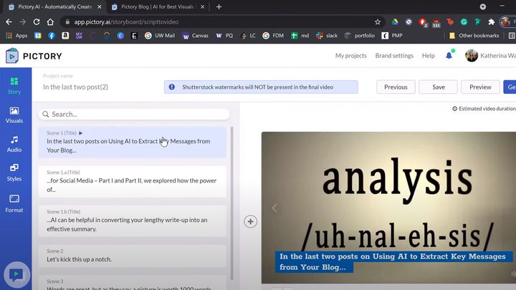Open the Grammarly extension icon
The image size is (516, 290).
tap(464, 22)
